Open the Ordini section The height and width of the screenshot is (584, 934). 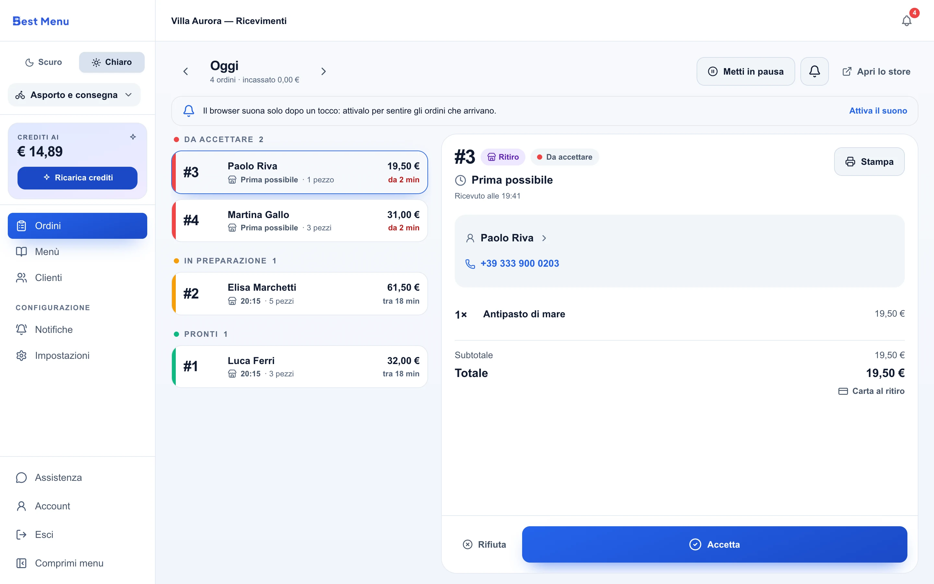pyautogui.click(x=77, y=225)
